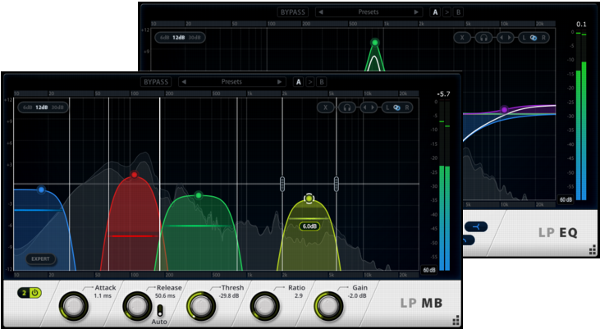Open the 60 dB meter range in LP EQ
The height and width of the screenshot is (329, 600).
pyautogui.click(x=566, y=199)
